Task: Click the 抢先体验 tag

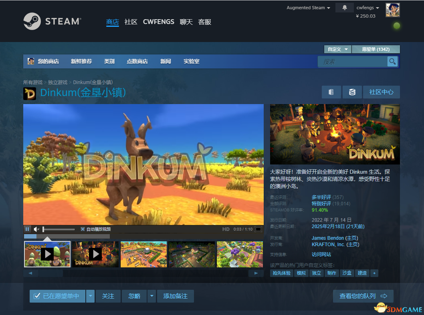Action: pyautogui.click(x=281, y=273)
